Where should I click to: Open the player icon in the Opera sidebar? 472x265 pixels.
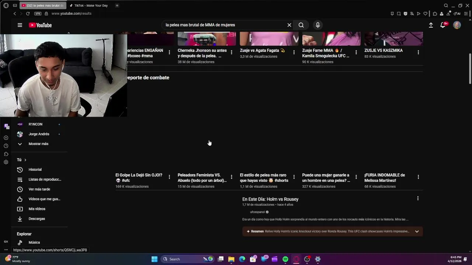point(6,138)
